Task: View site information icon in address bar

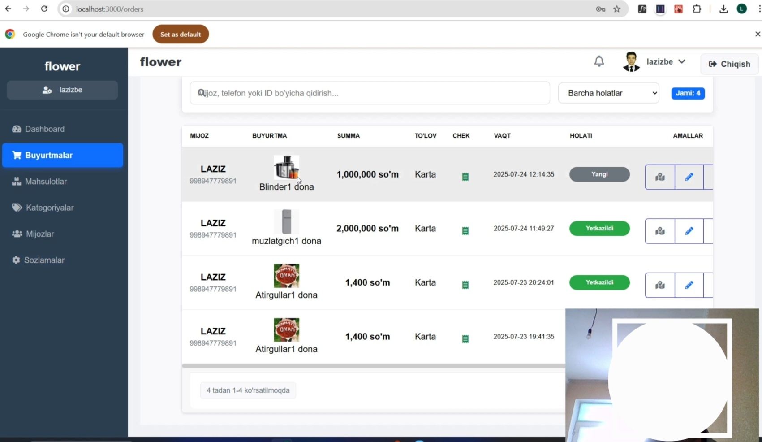Action: [66, 9]
